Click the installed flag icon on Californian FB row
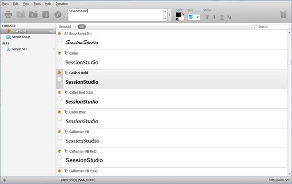 point(59,131)
